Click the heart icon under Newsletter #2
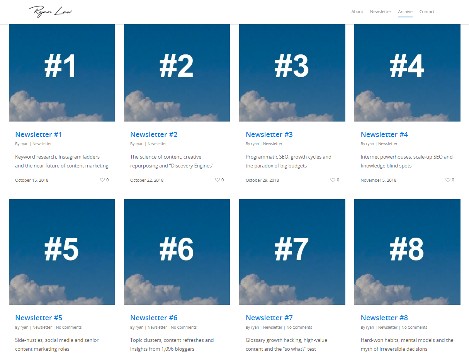 [217, 179]
